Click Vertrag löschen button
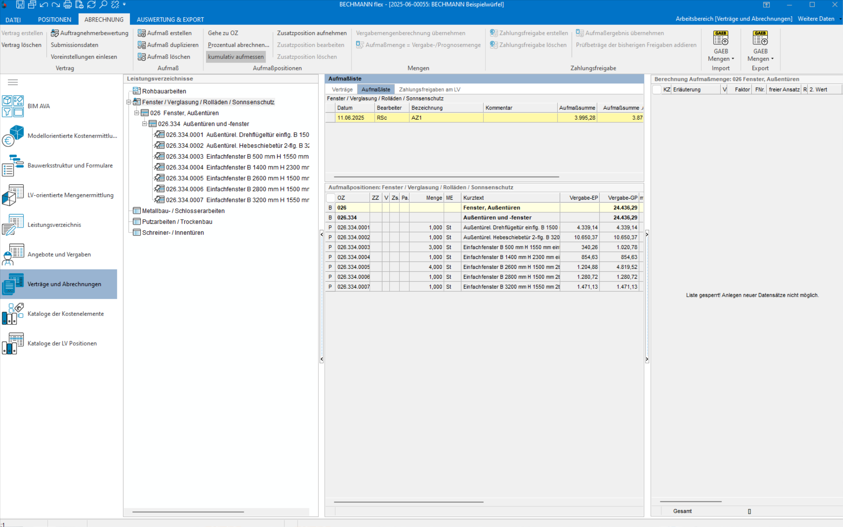The height and width of the screenshot is (527, 843). pyautogui.click(x=22, y=45)
